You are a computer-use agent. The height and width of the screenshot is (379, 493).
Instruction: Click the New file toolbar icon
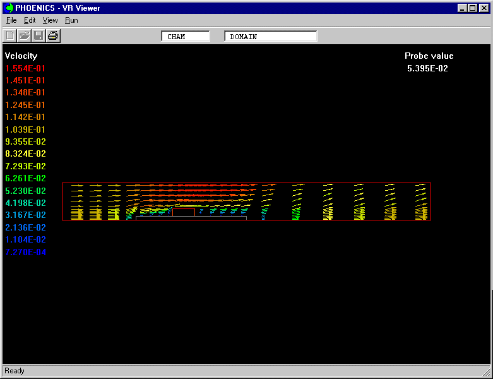[x=10, y=36]
